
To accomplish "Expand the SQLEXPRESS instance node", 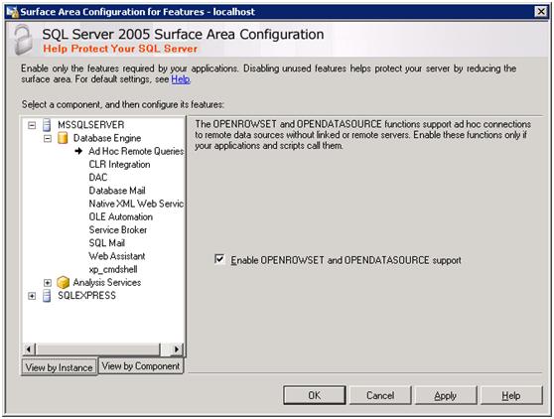I will [x=32, y=296].
